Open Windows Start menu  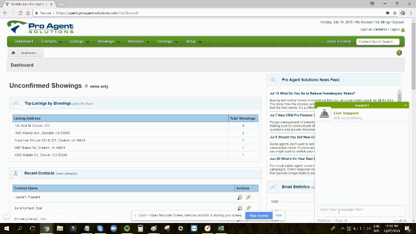click(6, 228)
